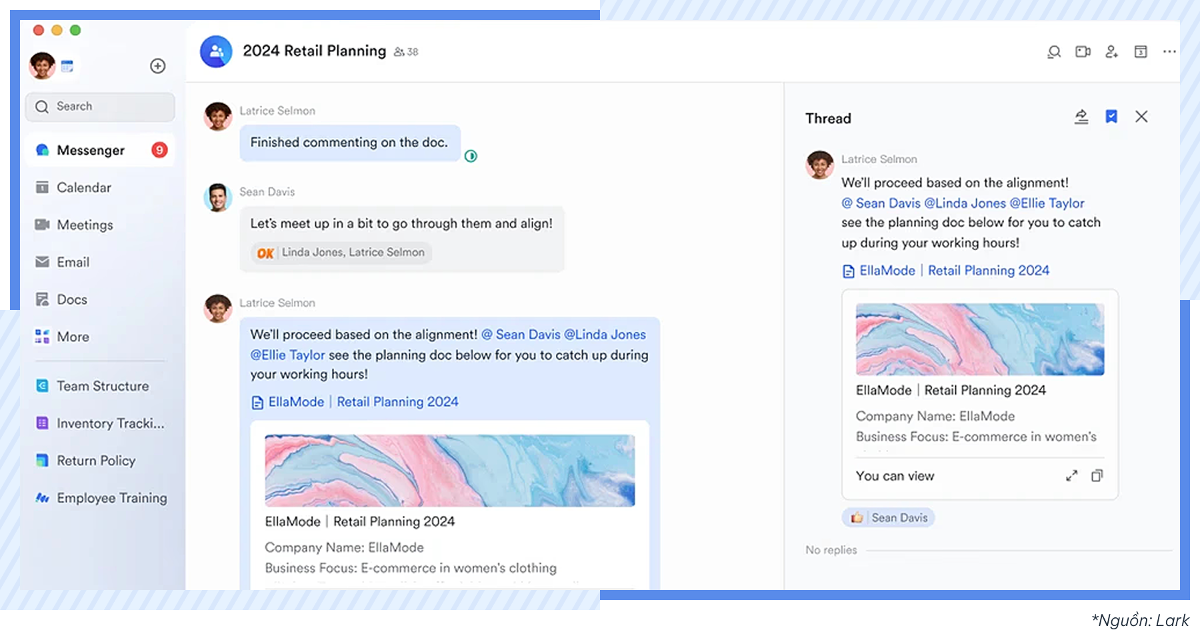The width and height of the screenshot is (1200, 630).
Task: Click @Ellie Taylor mention in Thread panel
Action: click(1047, 203)
